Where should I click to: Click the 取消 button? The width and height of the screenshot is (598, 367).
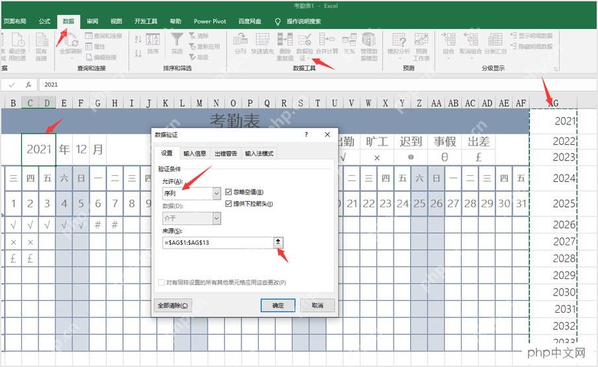318,306
